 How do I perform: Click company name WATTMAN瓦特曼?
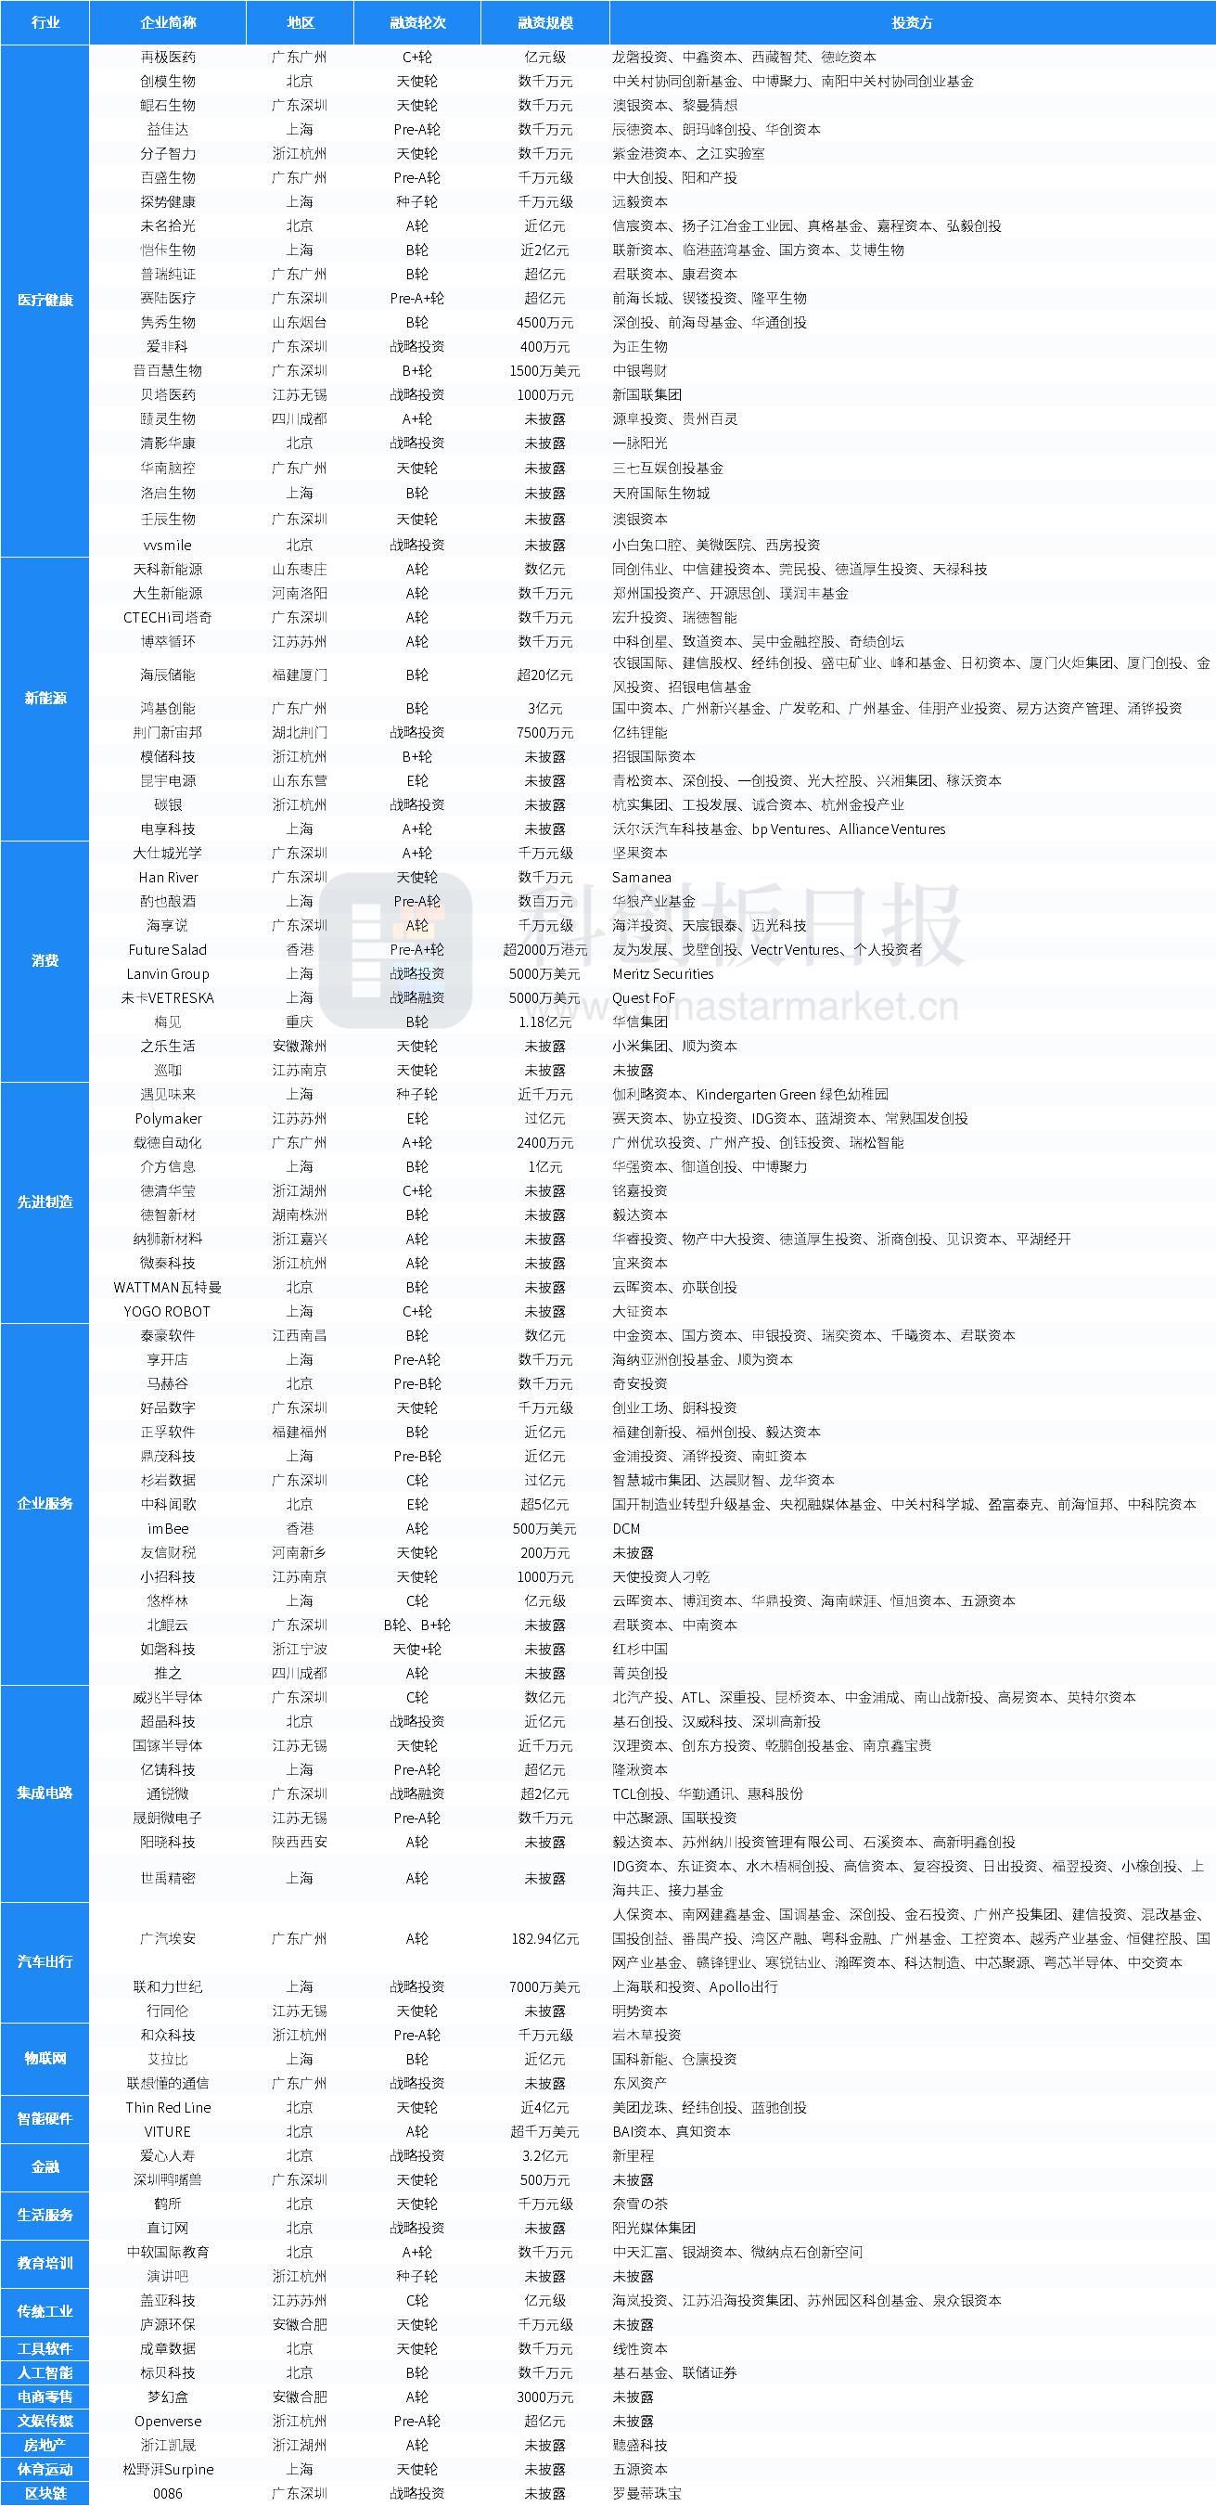(167, 1287)
